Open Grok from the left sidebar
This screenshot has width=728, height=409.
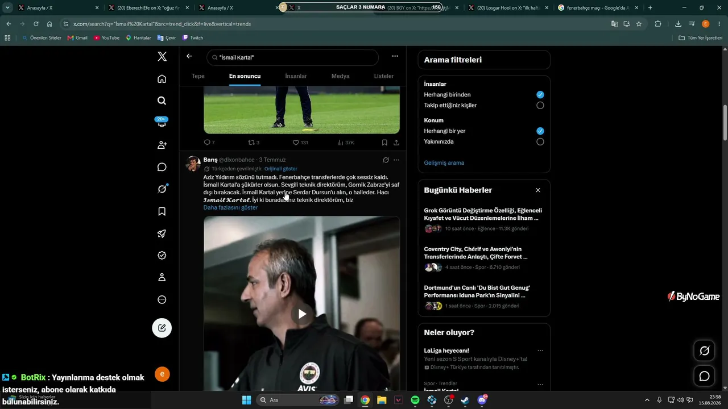click(x=162, y=189)
